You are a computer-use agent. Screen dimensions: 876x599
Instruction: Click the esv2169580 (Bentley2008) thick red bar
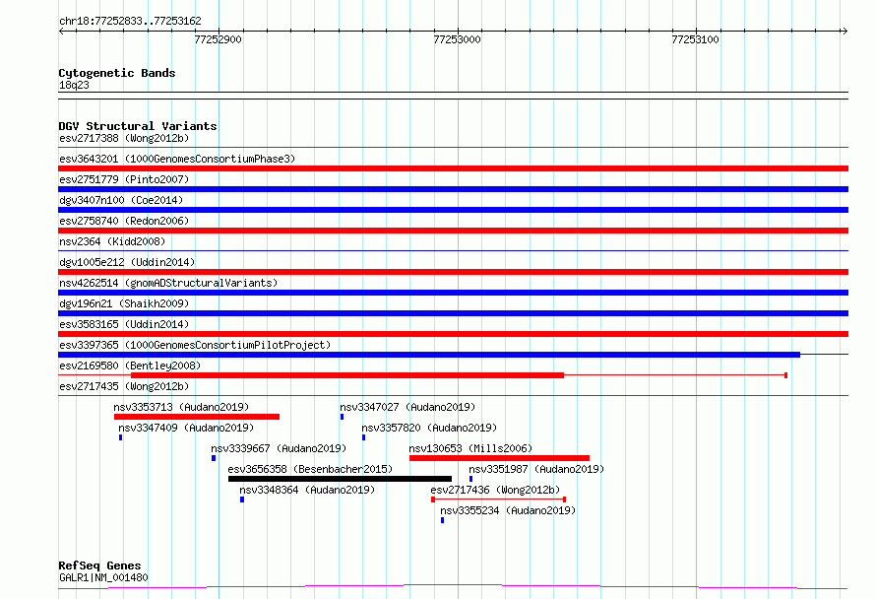(x=347, y=375)
